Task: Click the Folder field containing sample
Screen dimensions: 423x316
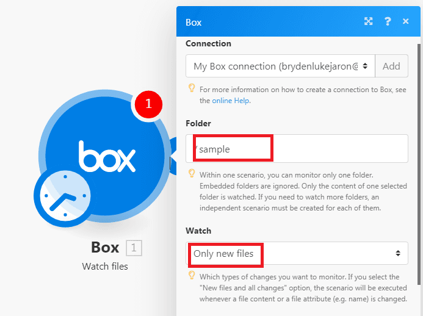Action: (297, 149)
